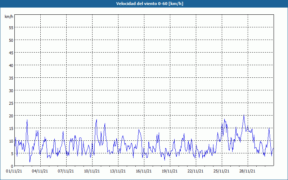Viewport: 288px width, 180px height.
Task: Select the y-axis value 50
Action: (x=11, y=40)
